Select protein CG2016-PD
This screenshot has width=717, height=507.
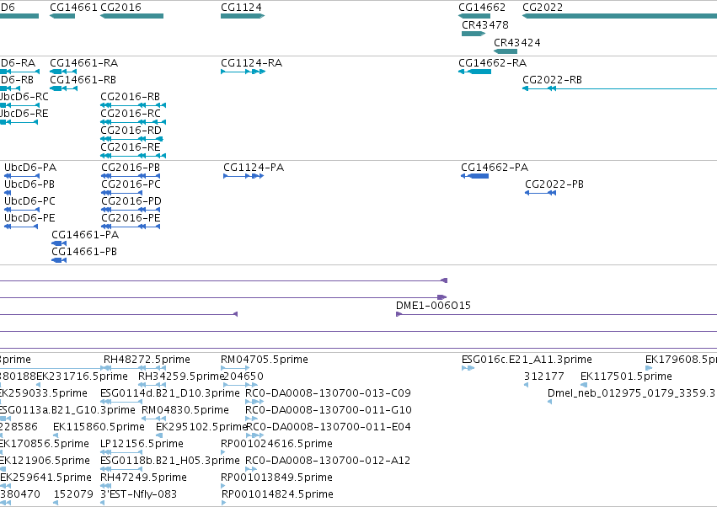click(131, 201)
